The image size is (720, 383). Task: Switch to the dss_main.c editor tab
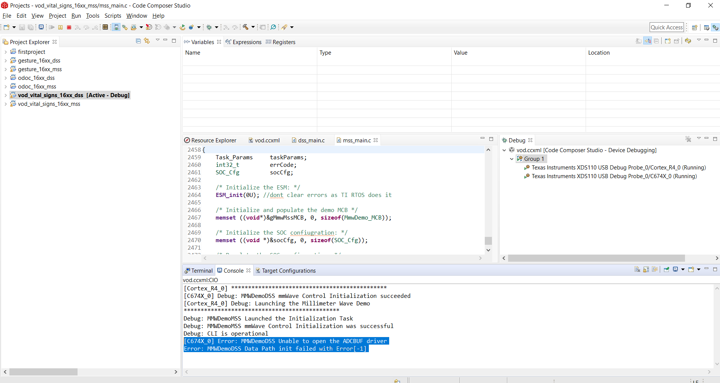(311, 140)
